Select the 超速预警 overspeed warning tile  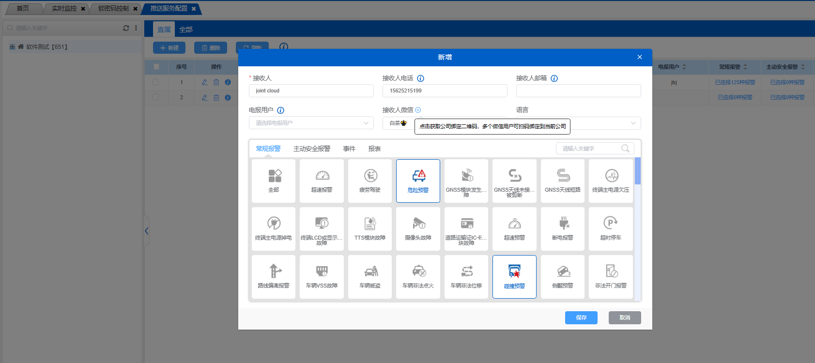(x=514, y=229)
